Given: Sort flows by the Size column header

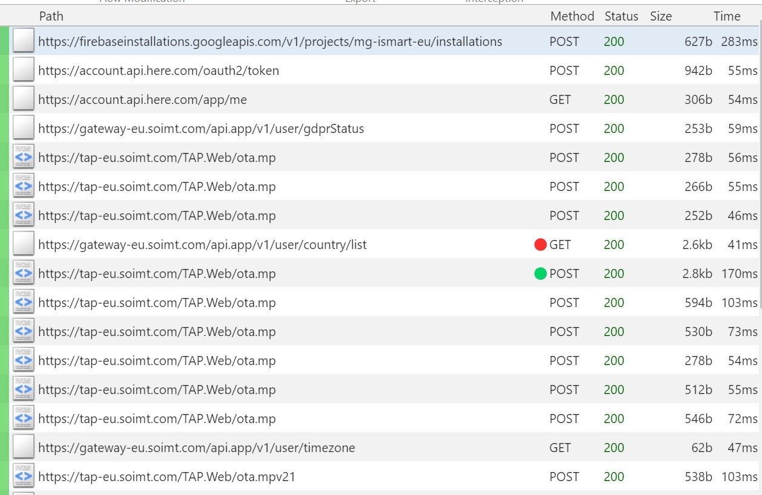Looking at the screenshot, I should [661, 16].
